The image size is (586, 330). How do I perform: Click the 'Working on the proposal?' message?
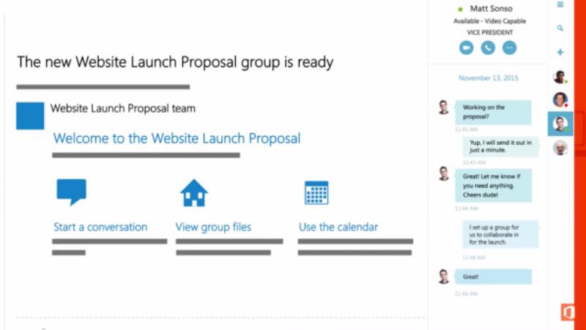[493, 112]
